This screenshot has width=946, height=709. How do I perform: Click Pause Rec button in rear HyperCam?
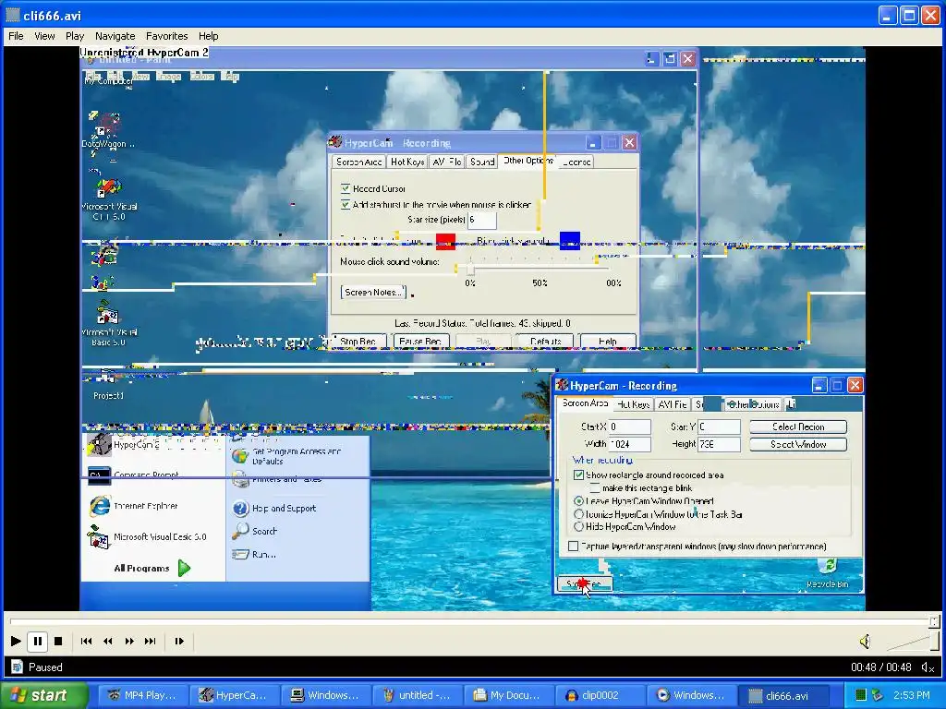tap(420, 342)
